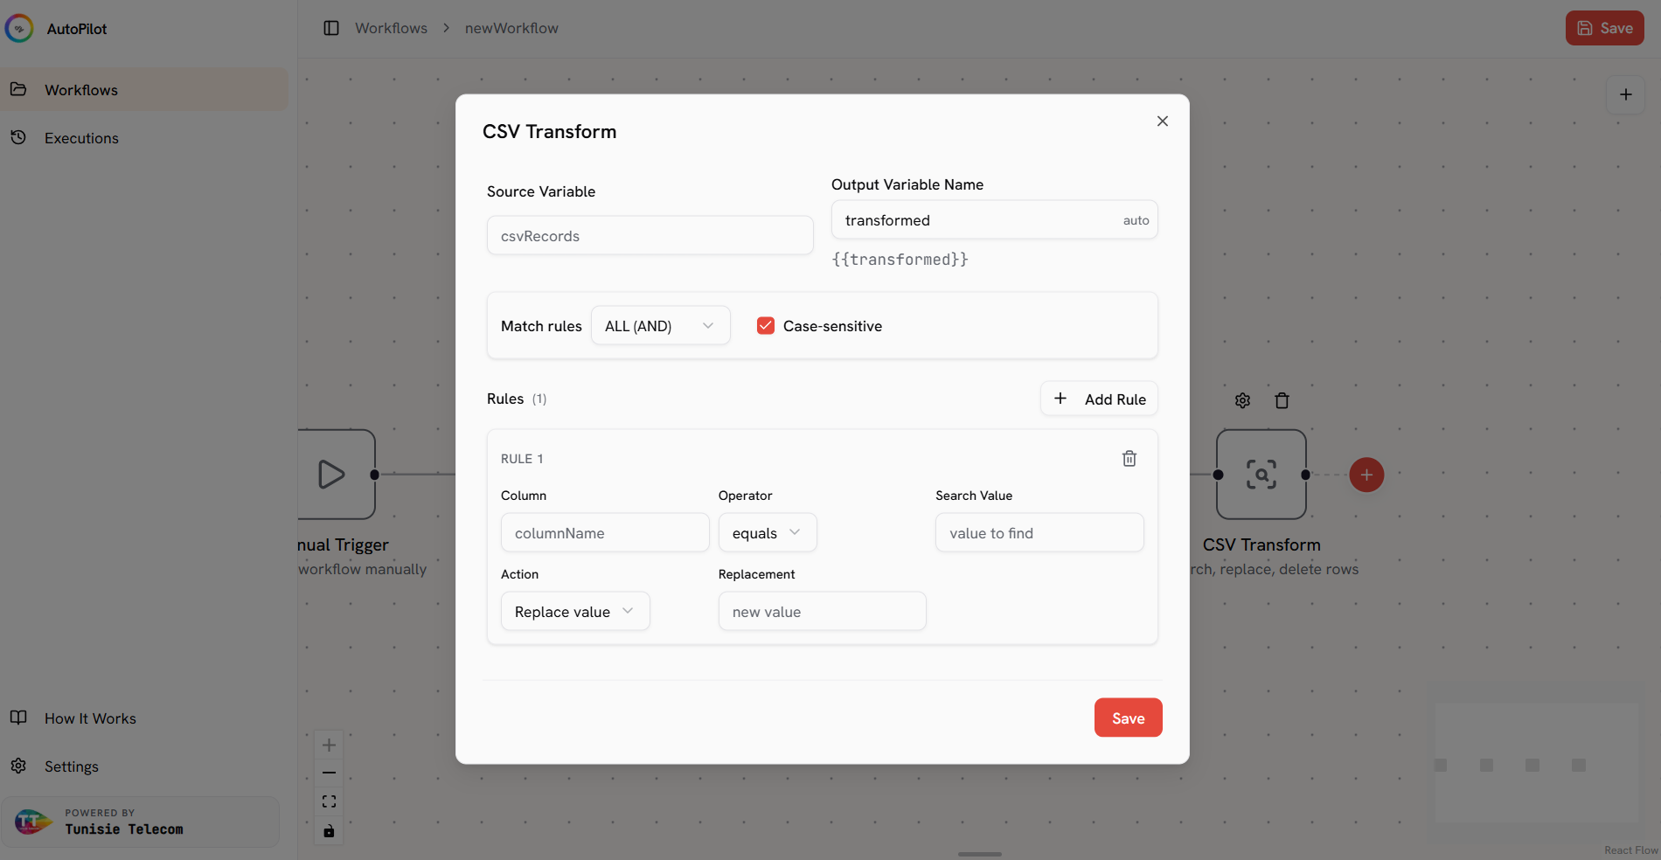This screenshot has width=1661, height=860.
Task: Click the plus button at canvas top-right
Action: [x=1625, y=94]
